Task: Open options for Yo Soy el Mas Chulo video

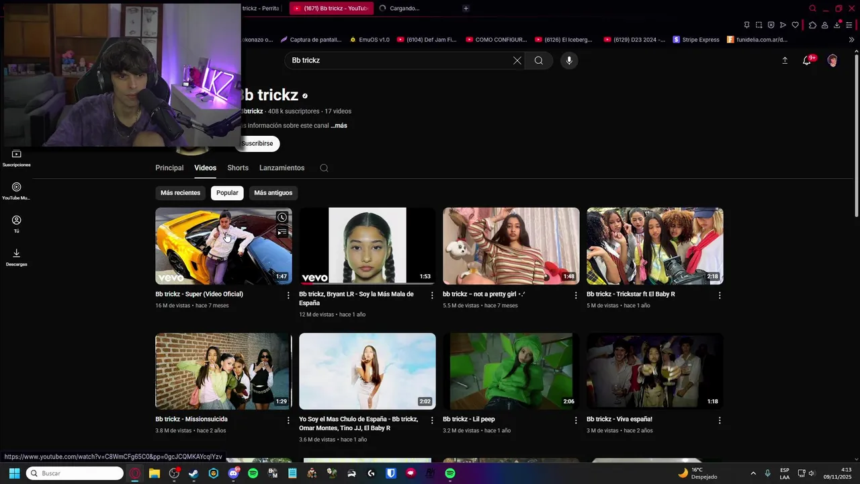Action: click(x=432, y=420)
